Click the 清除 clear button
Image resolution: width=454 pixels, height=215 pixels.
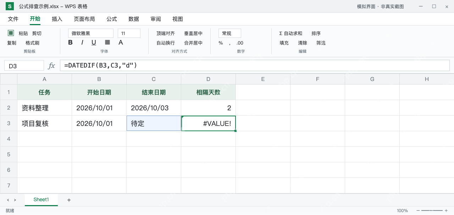pyautogui.click(x=303, y=43)
